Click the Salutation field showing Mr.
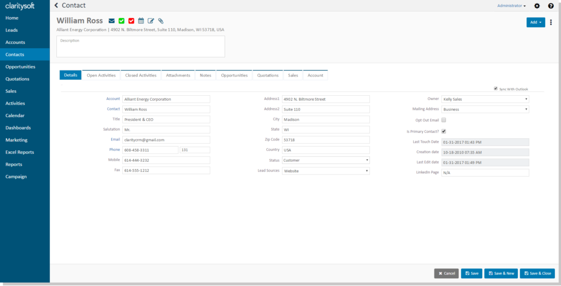This screenshot has height=286, width=561. pyautogui.click(x=166, y=130)
